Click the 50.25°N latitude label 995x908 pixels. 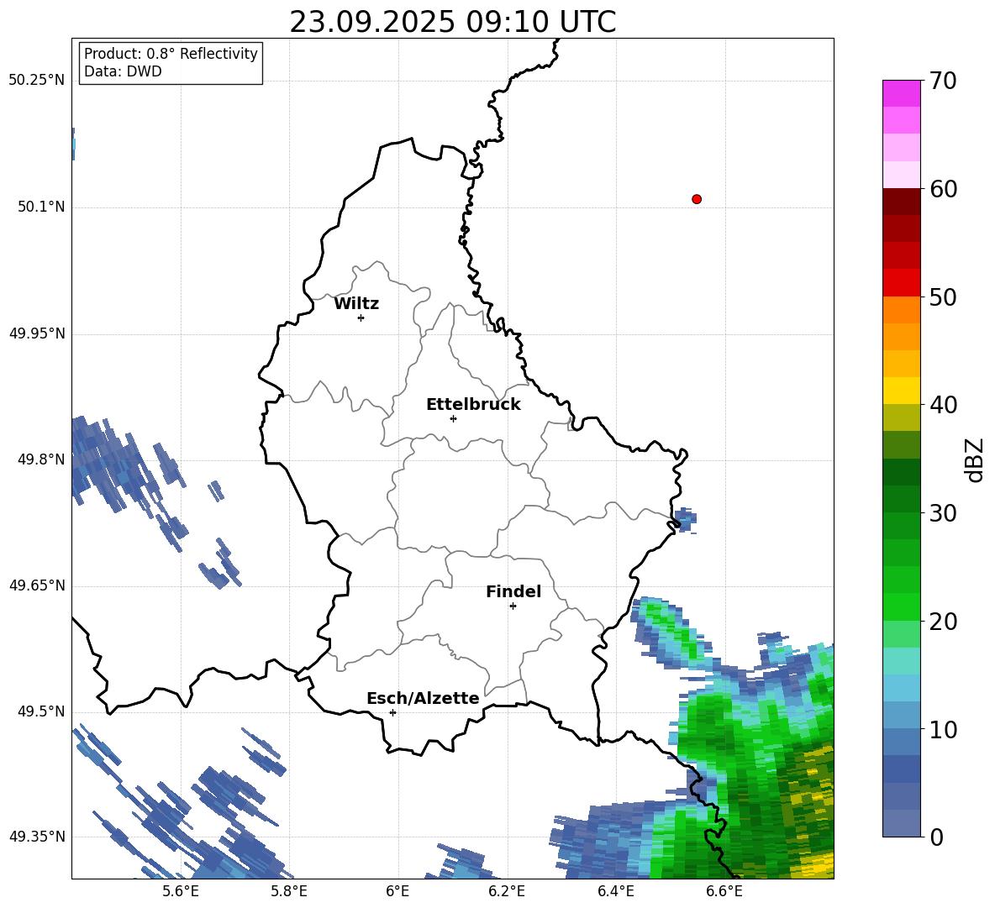click(37, 81)
